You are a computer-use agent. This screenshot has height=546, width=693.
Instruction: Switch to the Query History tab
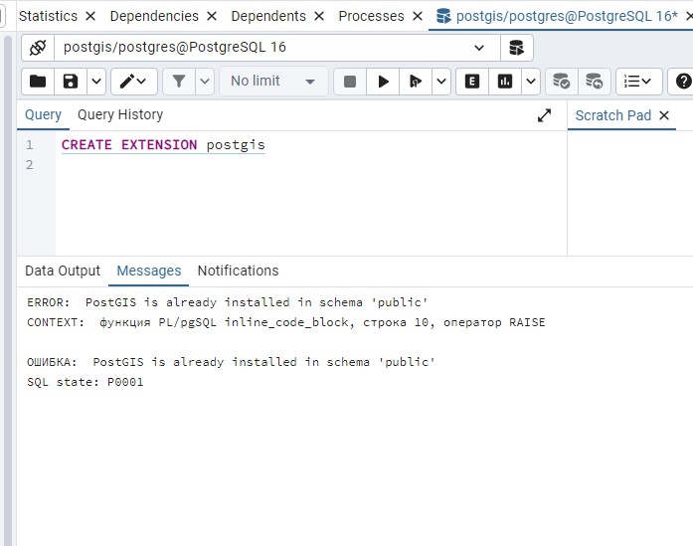pyautogui.click(x=120, y=115)
